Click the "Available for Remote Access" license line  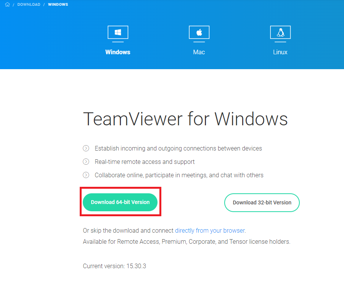186,241
